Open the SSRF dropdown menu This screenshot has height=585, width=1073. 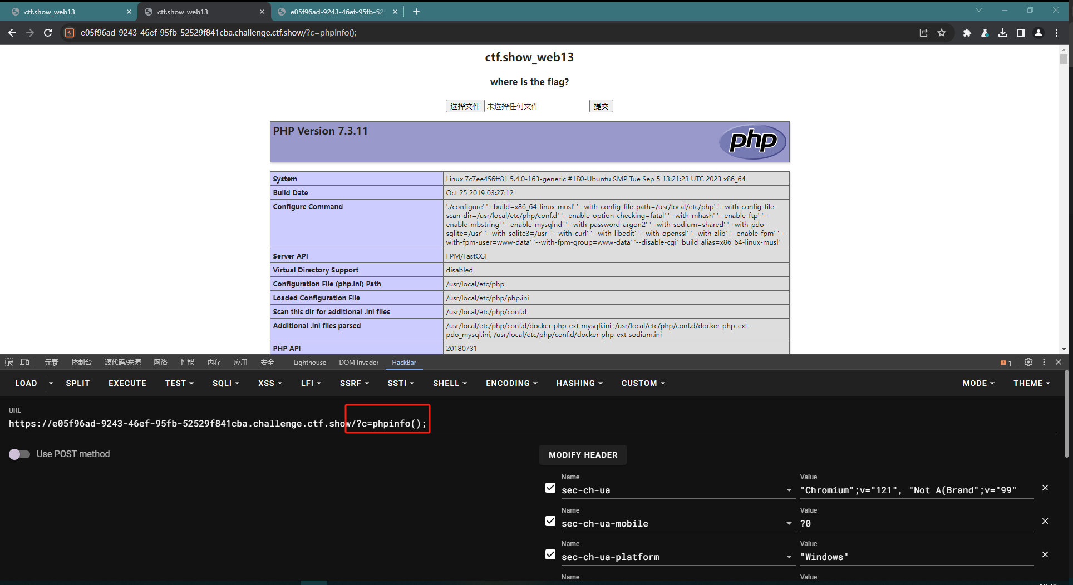point(354,383)
